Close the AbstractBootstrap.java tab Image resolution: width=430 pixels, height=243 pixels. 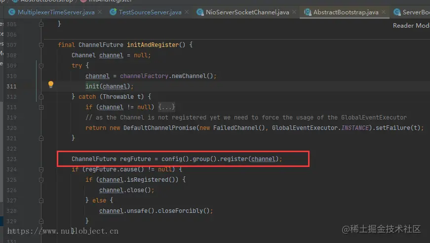(x=384, y=12)
